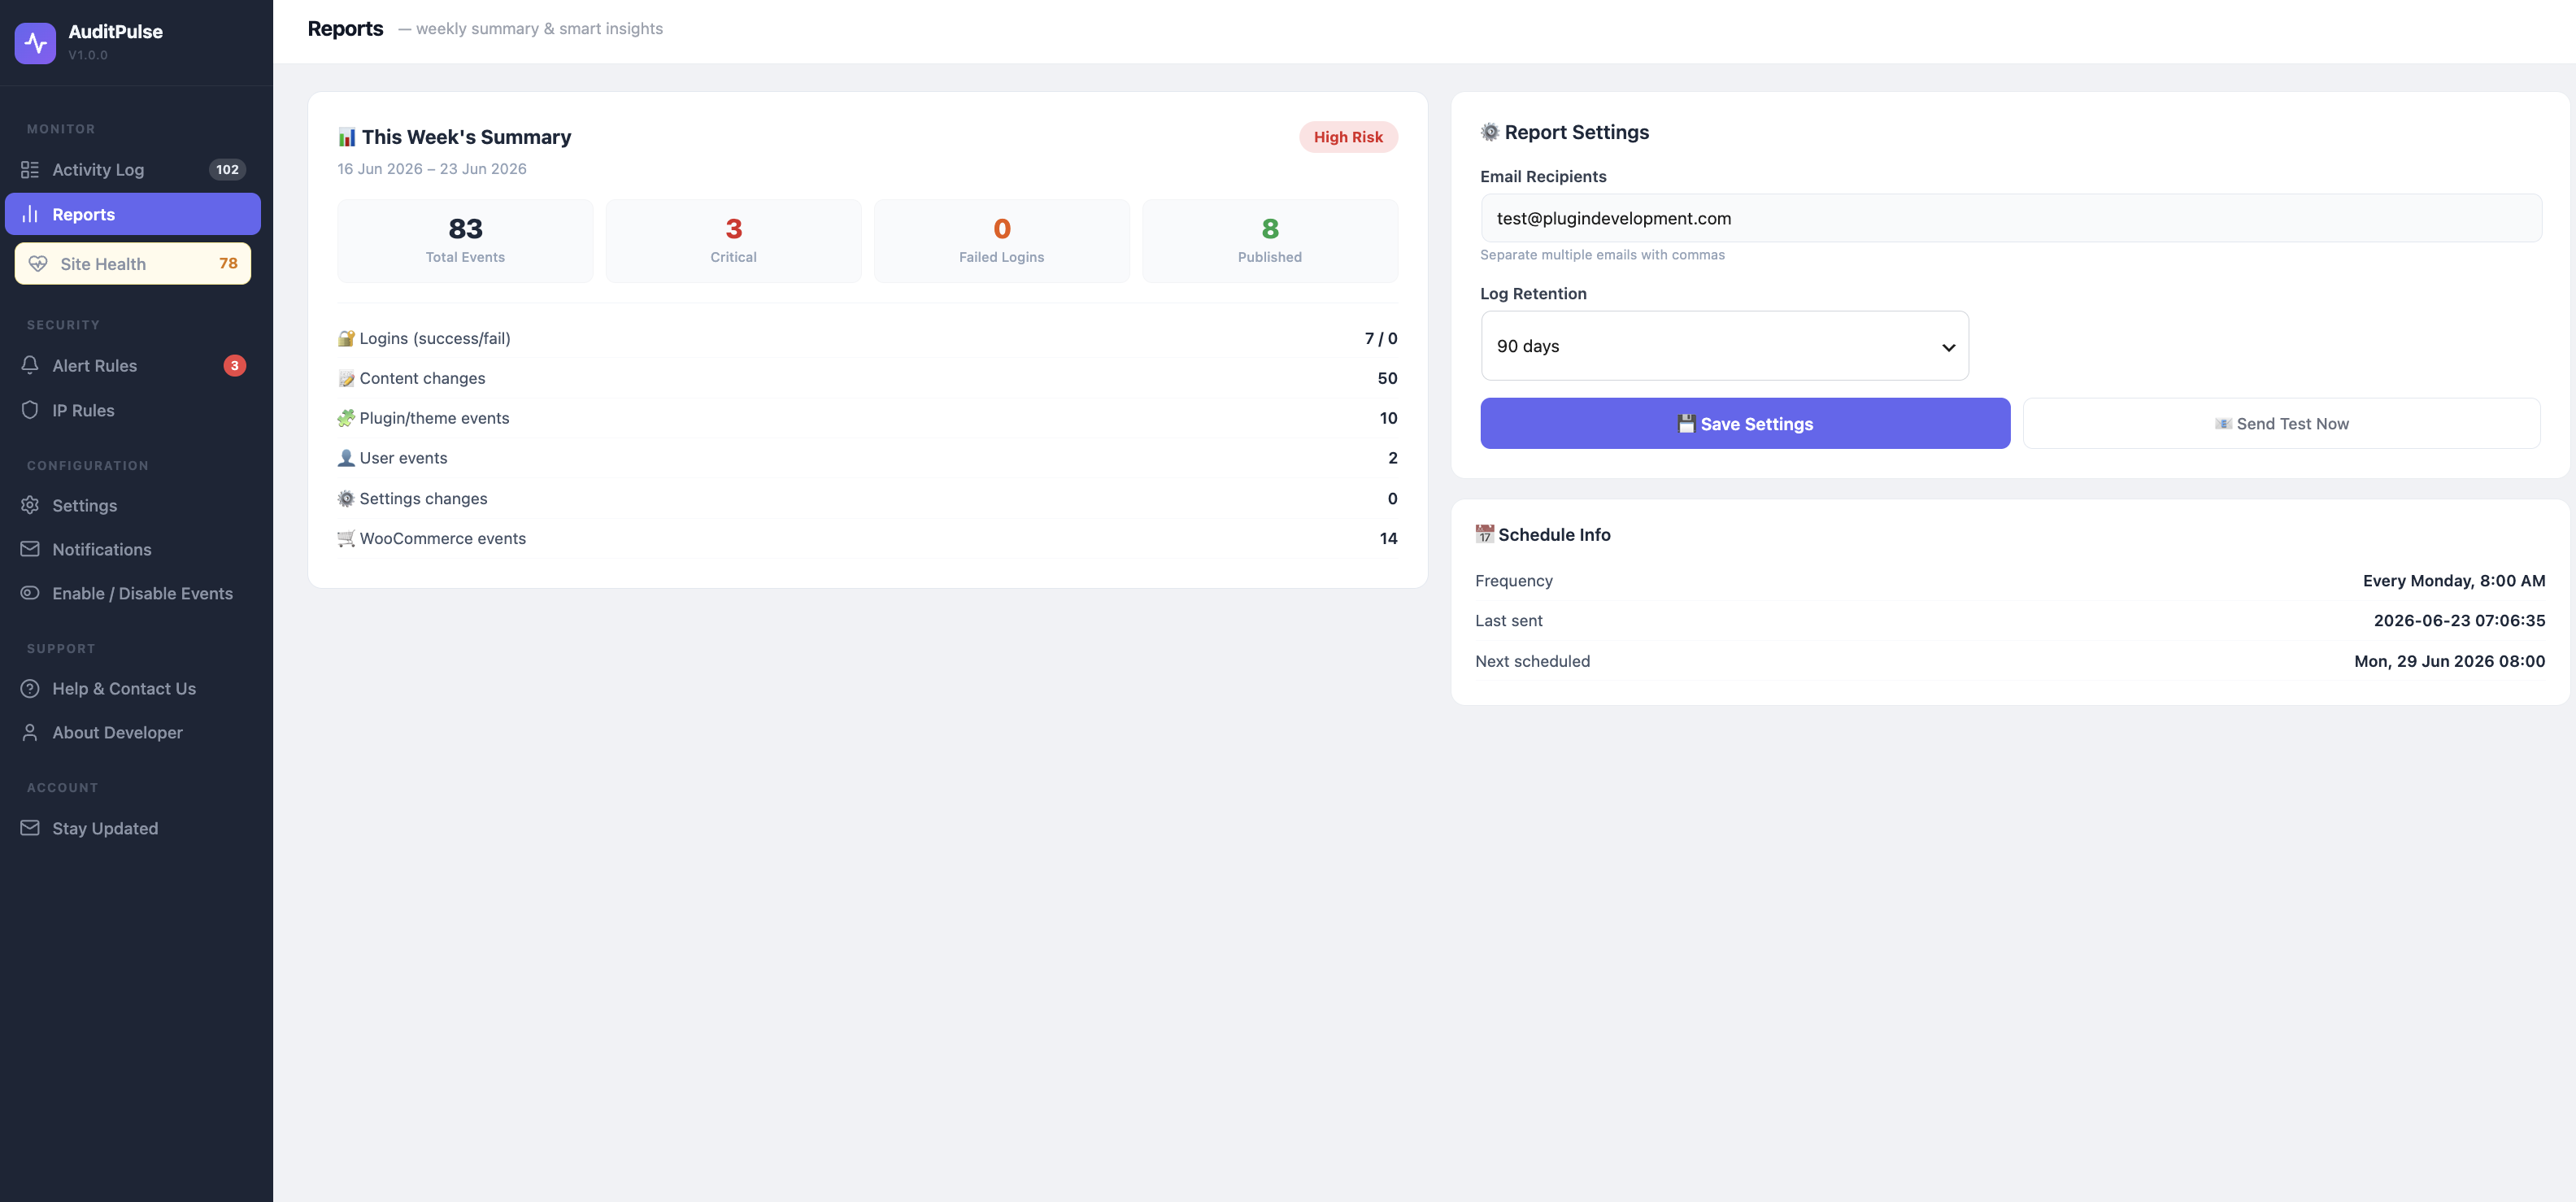
Task: Click Send Test Now button
Action: [x=2281, y=424]
